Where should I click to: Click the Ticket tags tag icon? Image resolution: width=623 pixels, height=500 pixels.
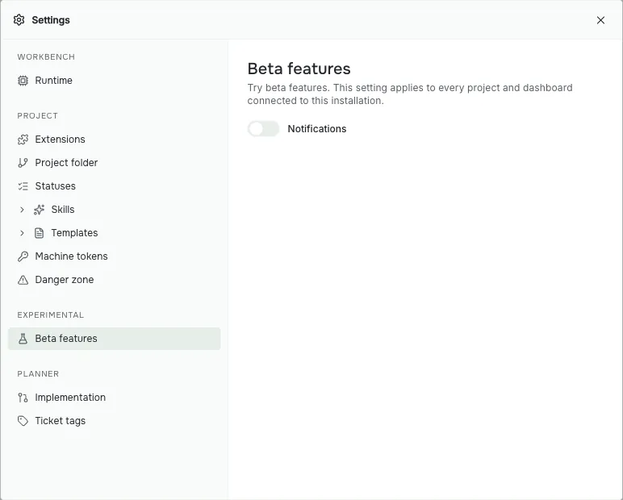23,421
